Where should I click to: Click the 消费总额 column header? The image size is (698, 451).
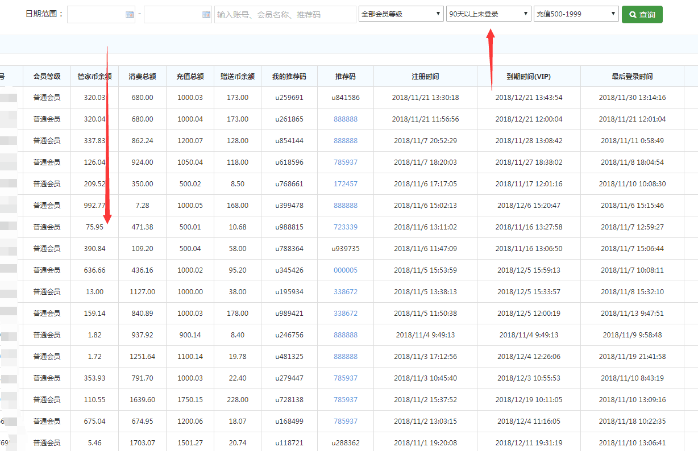click(x=142, y=76)
